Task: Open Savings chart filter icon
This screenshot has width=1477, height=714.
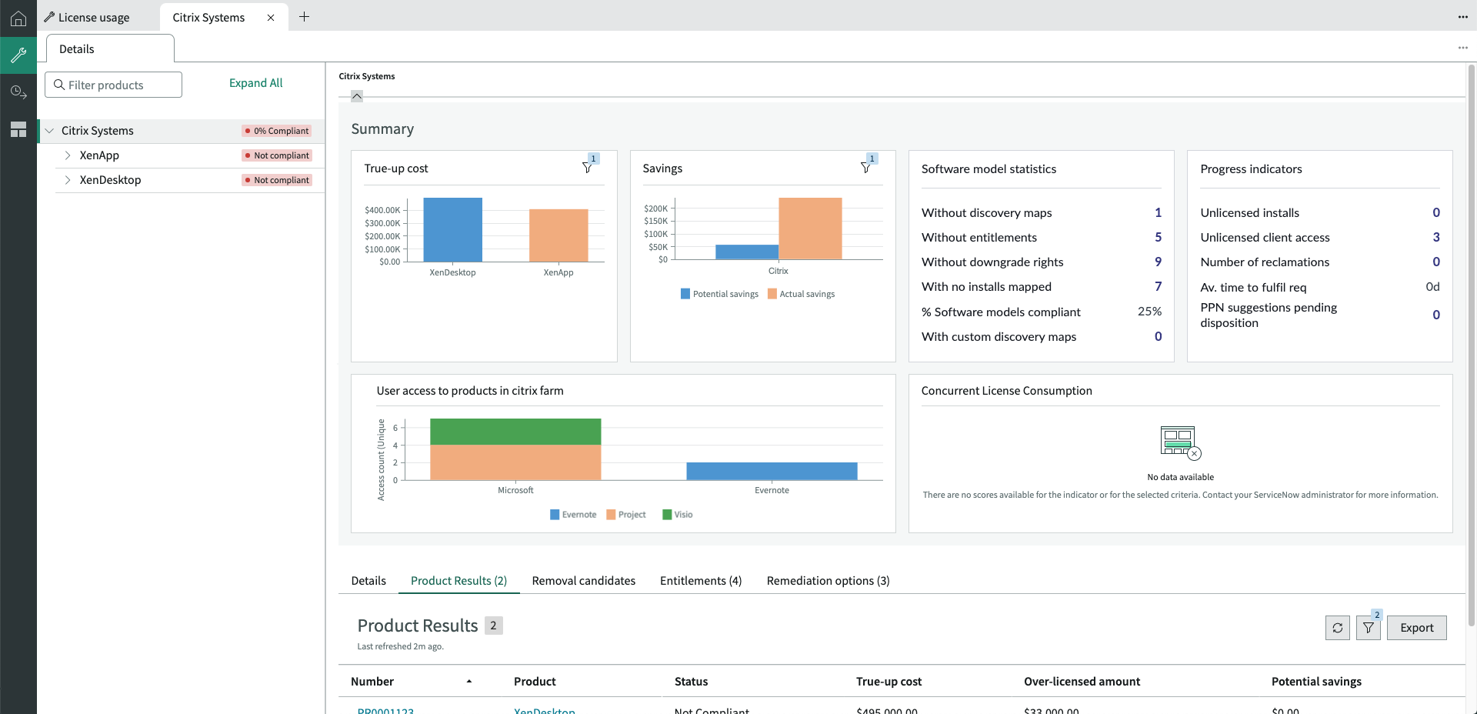Action: click(865, 168)
